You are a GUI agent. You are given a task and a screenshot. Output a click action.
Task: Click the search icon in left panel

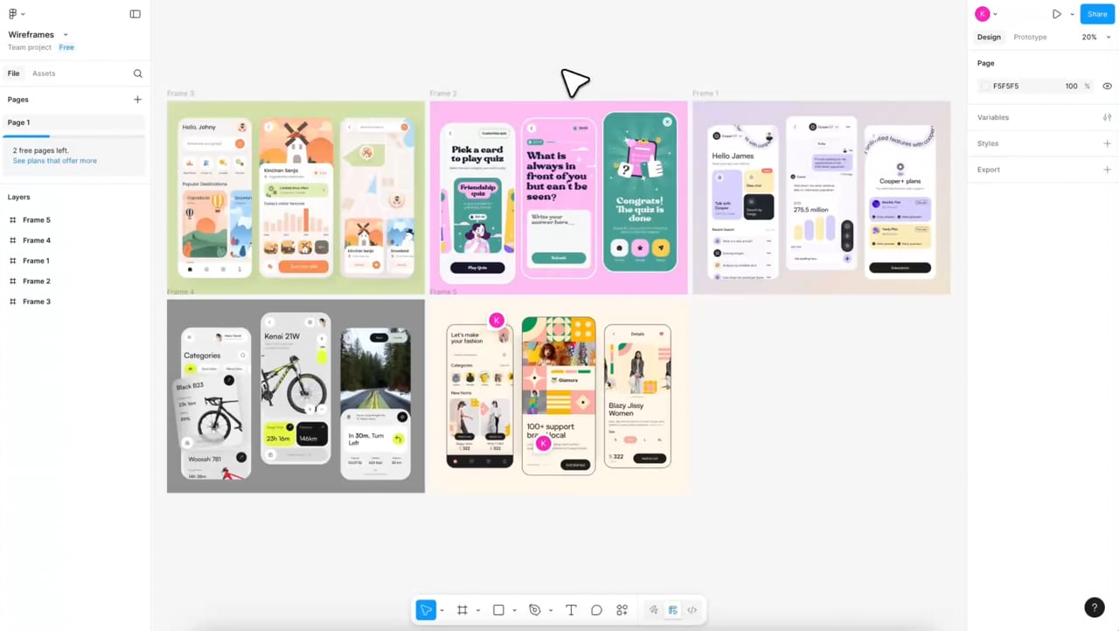(x=137, y=73)
